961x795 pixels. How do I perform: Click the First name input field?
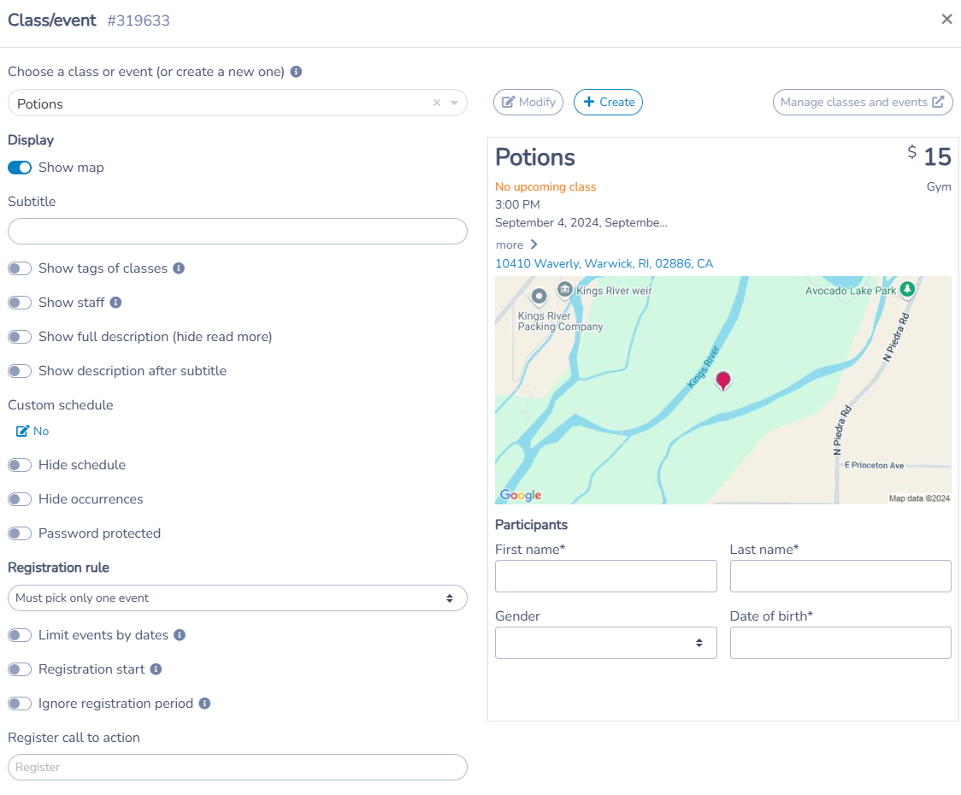(605, 576)
